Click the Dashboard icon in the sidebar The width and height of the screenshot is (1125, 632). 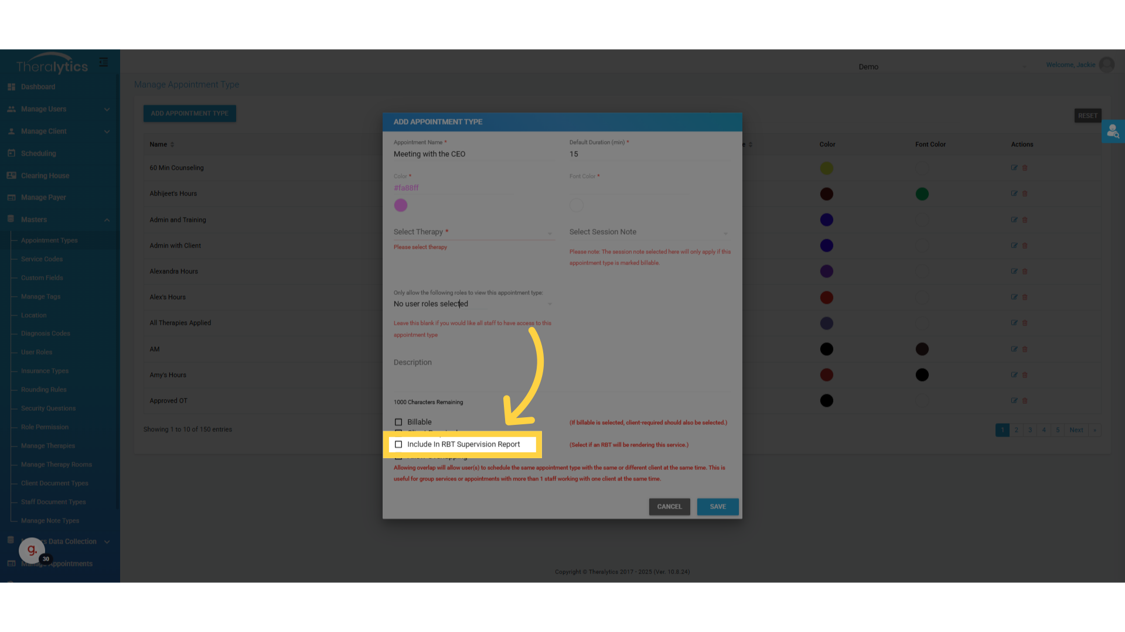(x=11, y=87)
